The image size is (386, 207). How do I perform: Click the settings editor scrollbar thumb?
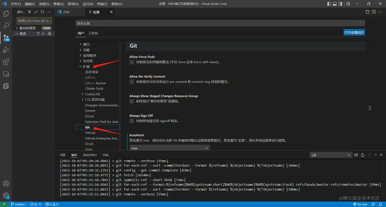pos(370,108)
